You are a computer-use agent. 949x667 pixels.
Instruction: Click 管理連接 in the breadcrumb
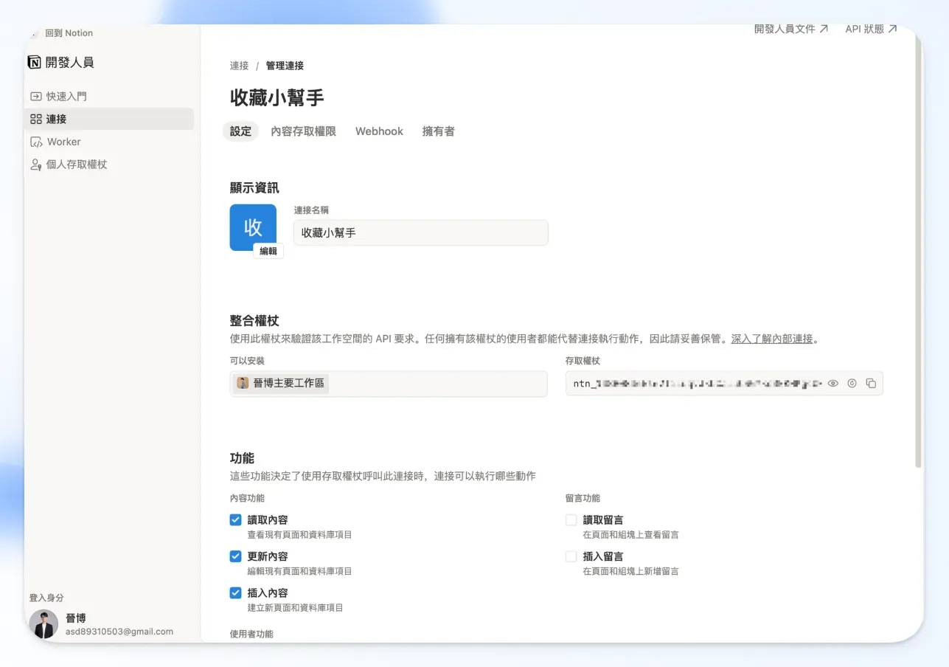point(285,66)
